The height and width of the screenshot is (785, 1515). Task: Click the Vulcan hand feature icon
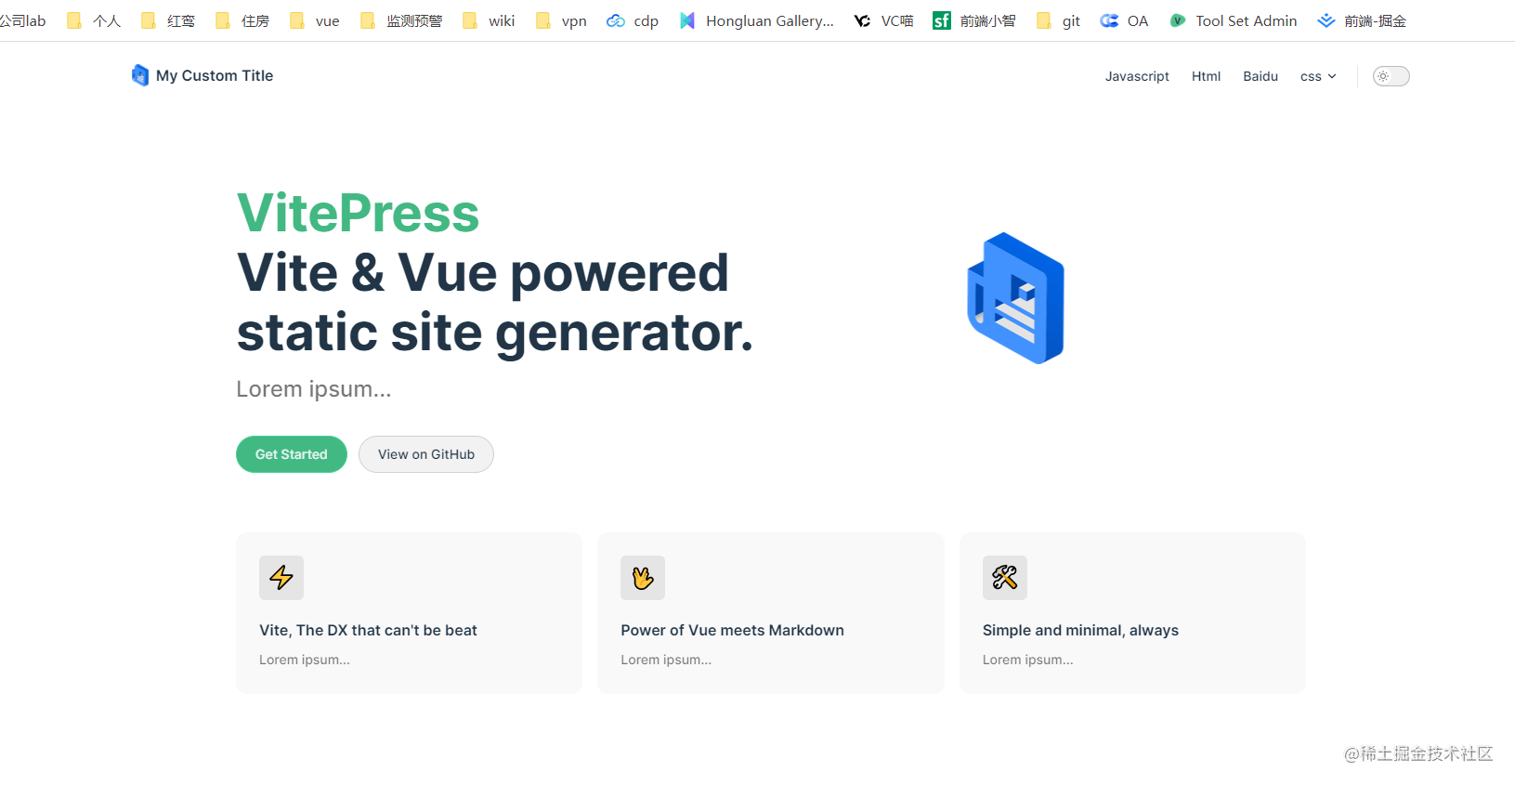point(643,578)
